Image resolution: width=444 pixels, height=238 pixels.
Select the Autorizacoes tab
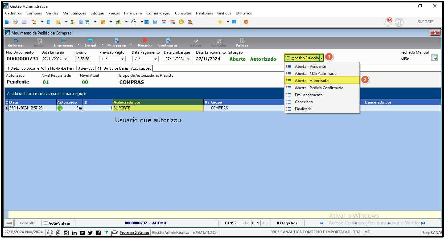[141, 68]
